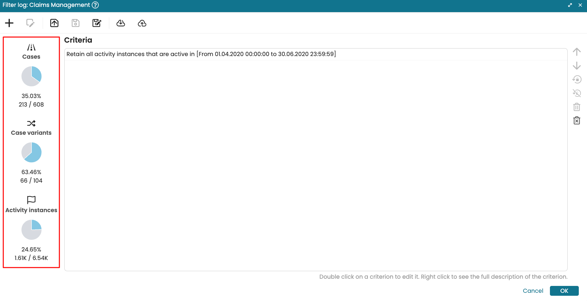Move the criterion up with the up arrow

tap(577, 52)
